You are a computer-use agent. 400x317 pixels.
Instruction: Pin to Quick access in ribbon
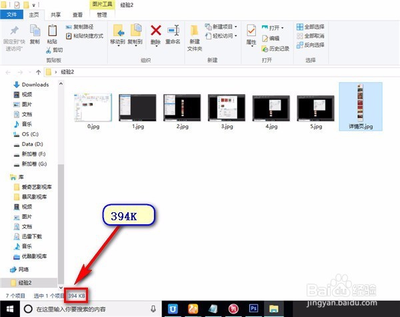click(14, 38)
